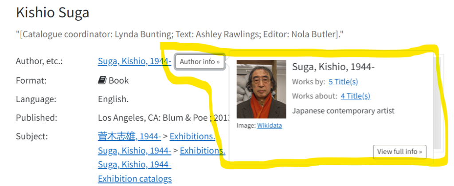Follow the Wikidata image source link

coord(269,125)
